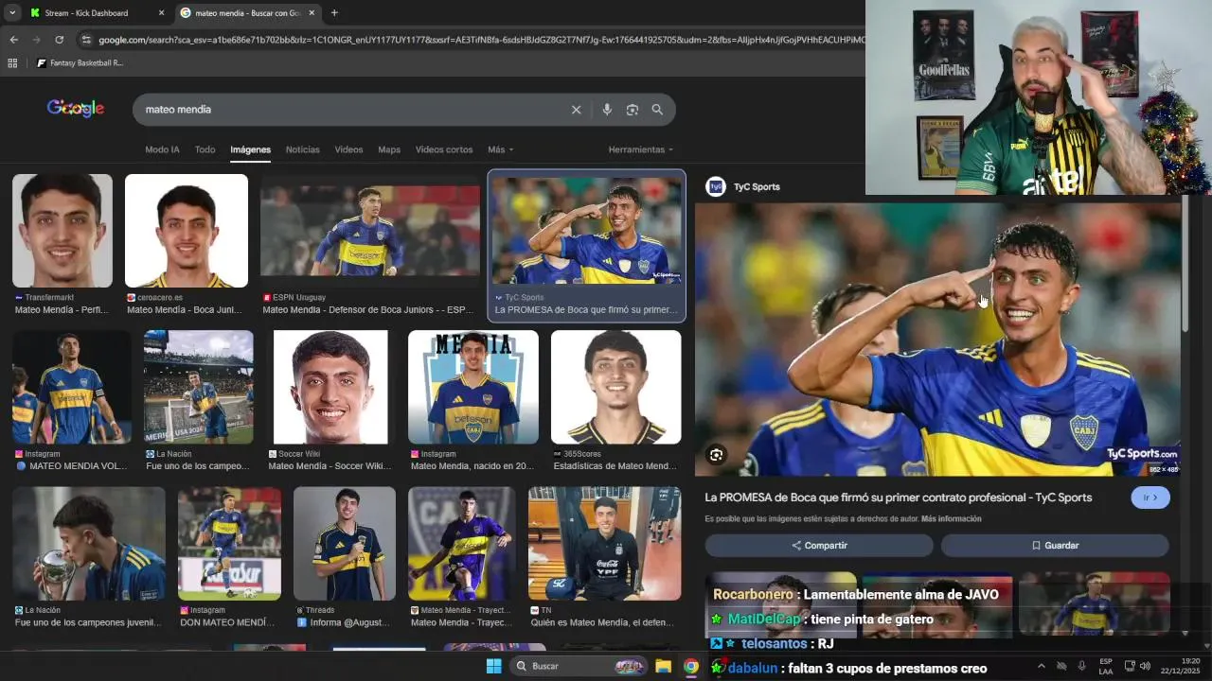Click the Lens search icon on the preview image
Screen dimensions: 1212x681
pyautogui.click(x=717, y=455)
